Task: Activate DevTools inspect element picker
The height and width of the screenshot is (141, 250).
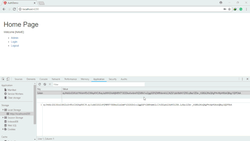Action: [x=3, y=79]
